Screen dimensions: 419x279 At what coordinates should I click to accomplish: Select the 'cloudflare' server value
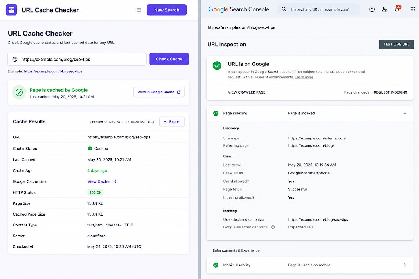pos(96,236)
